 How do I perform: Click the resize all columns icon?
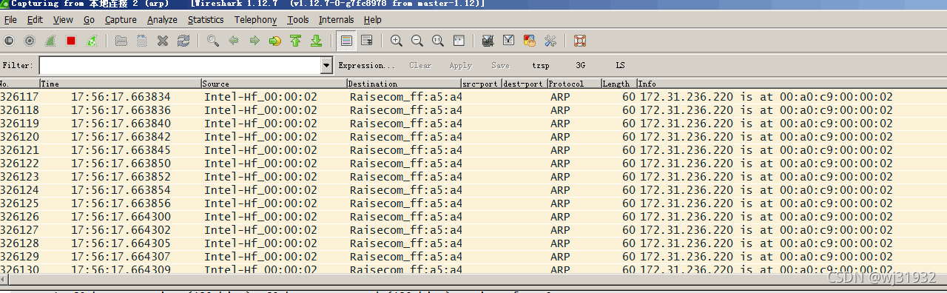(x=459, y=41)
